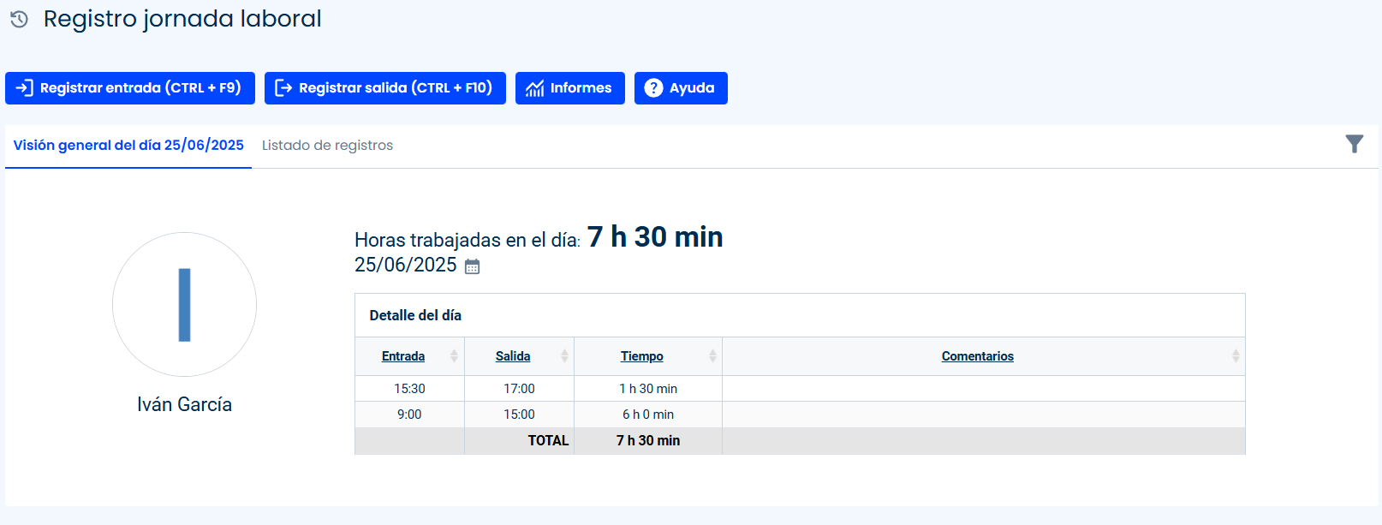Switch to Listado de registros tab
Image resolution: width=1382 pixels, height=525 pixels.
click(327, 146)
